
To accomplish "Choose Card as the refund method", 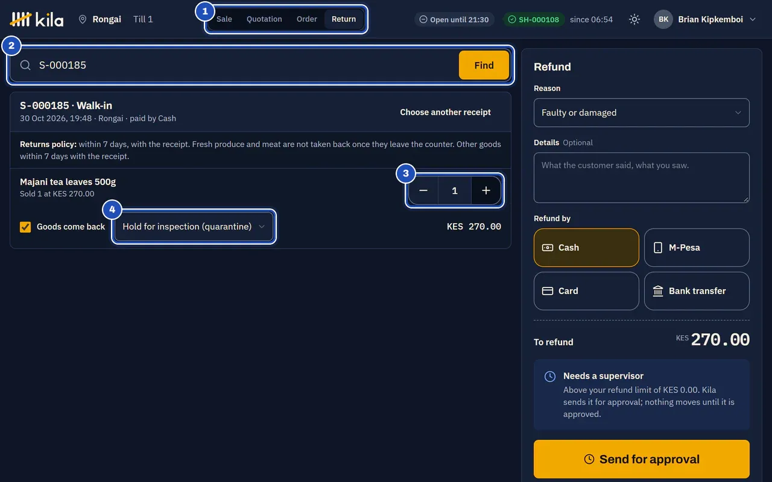I will click(586, 291).
